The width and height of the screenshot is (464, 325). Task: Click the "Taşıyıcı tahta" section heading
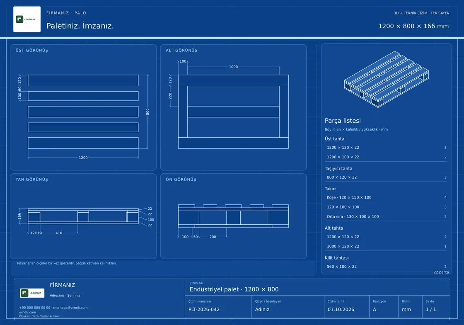(x=338, y=169)
